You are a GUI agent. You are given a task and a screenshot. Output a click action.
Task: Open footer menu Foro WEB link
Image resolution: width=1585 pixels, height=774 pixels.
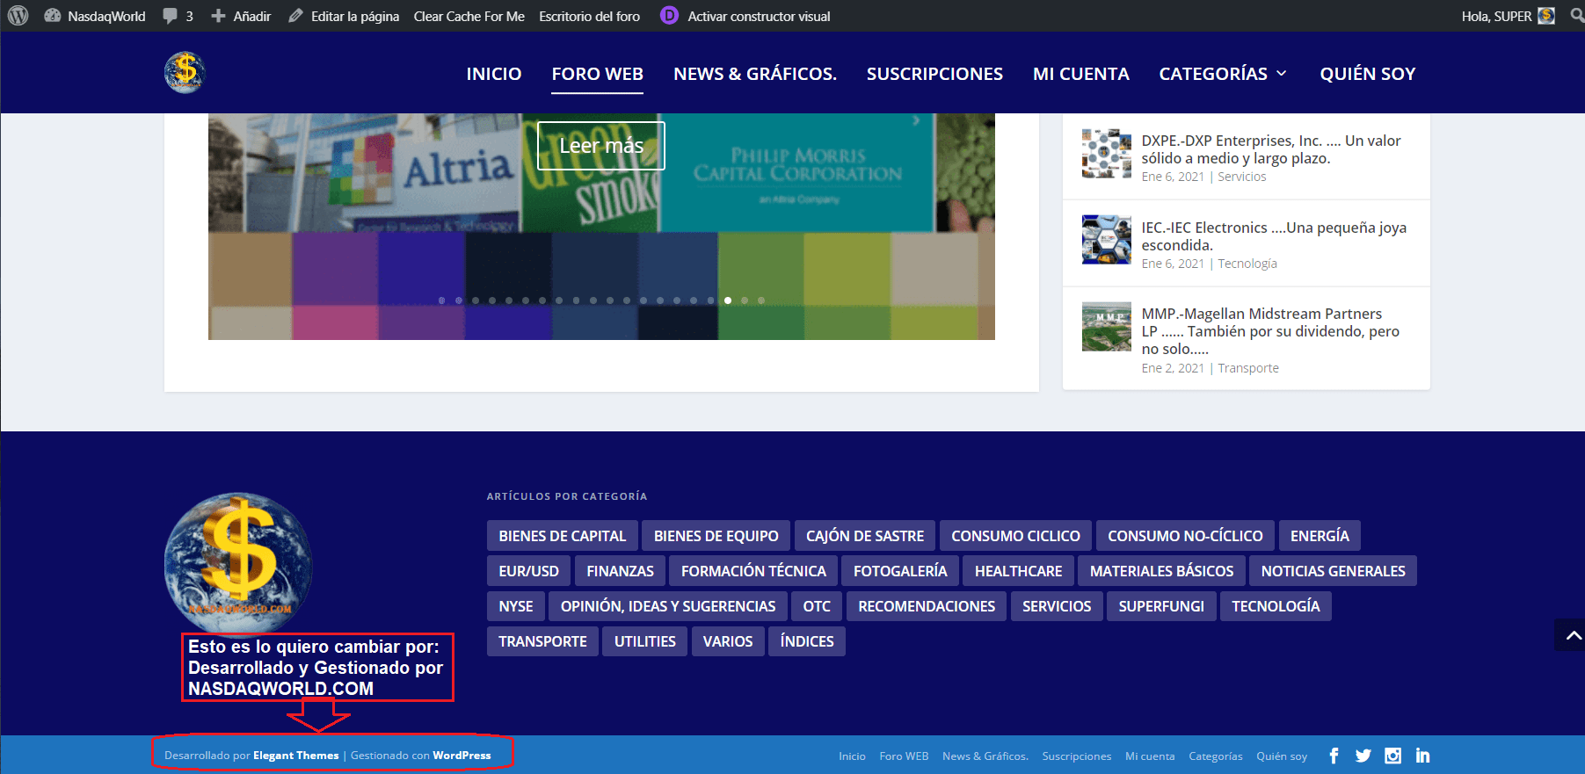click(x=904, y=756)
